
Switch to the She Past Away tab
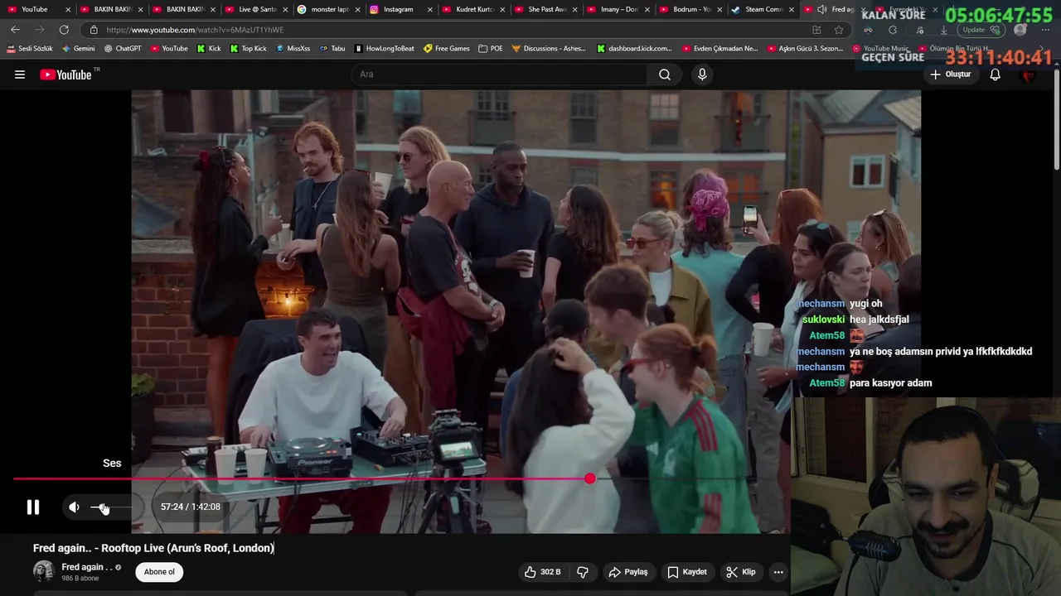(546, 9)
